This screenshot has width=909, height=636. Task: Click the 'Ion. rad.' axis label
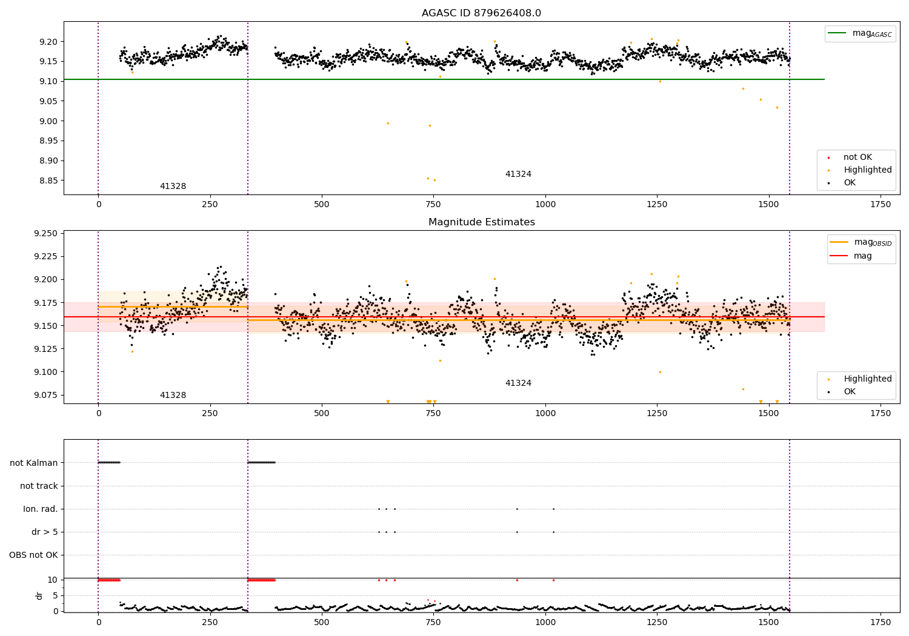[41, 509]
